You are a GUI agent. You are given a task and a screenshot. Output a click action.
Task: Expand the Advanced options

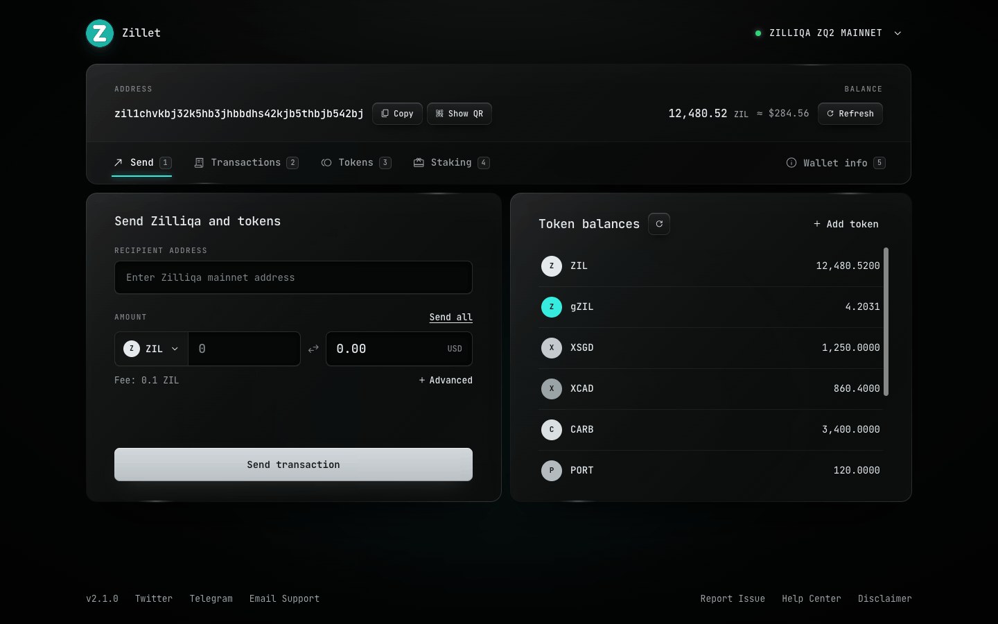(446, 380)
